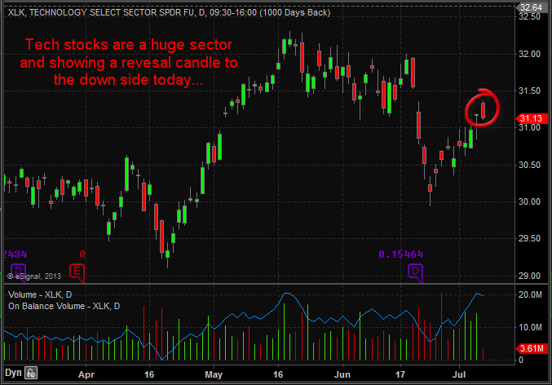
Task: Click the Jun date label on time axis
Action: tap(342, 374)
